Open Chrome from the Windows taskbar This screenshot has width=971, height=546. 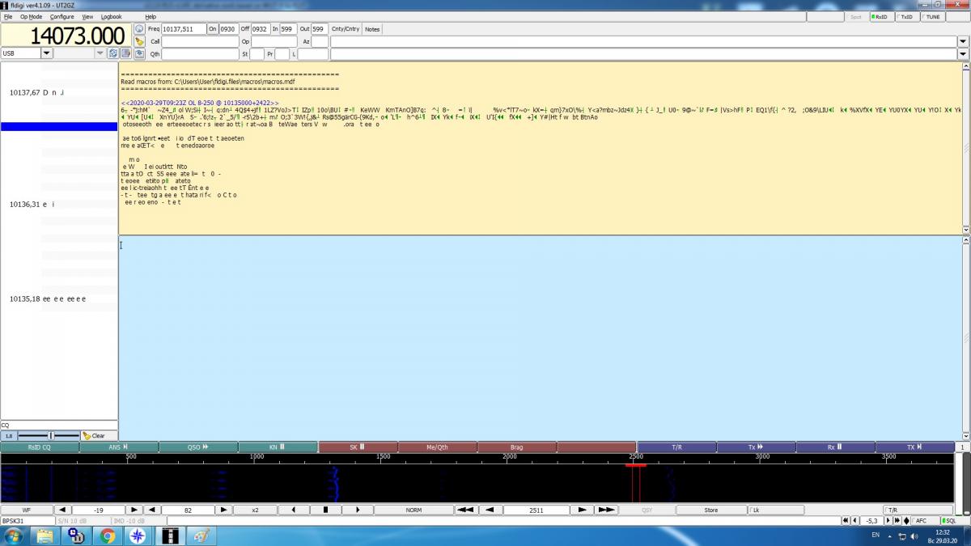tap(108, 535)
